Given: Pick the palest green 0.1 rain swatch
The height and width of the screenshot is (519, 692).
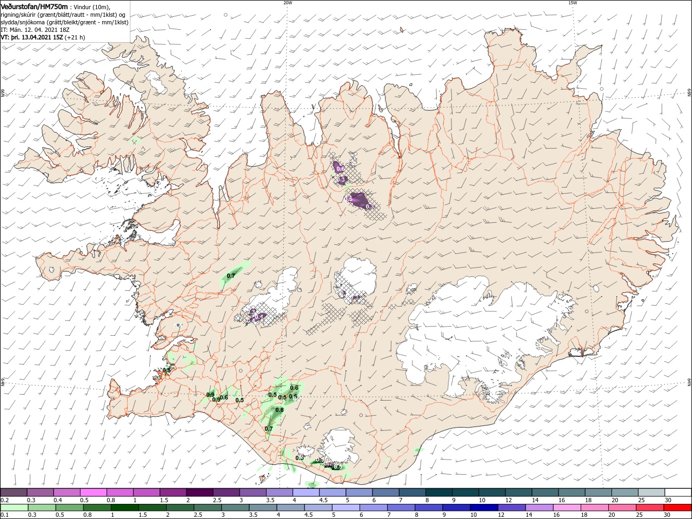Looking at the screenshot, I should tap(14, 508).
